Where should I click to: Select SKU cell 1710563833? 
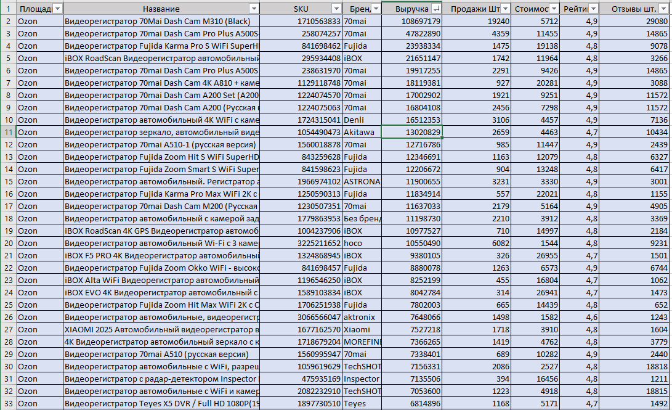coord(301,21)
